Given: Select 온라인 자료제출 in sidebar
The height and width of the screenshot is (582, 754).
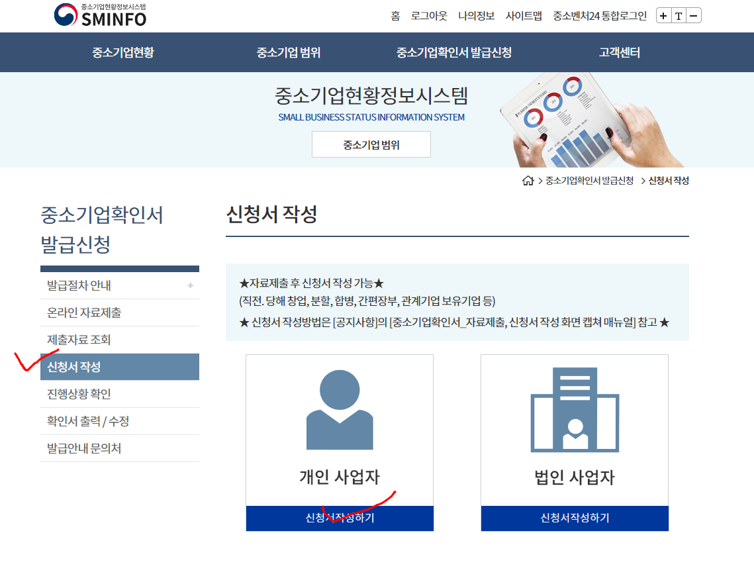Looking at the screenshot, I should click(x=120, y=313).
